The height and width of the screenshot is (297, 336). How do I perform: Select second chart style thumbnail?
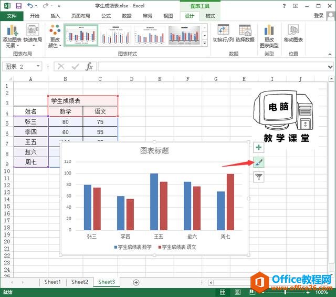point(115,35)
